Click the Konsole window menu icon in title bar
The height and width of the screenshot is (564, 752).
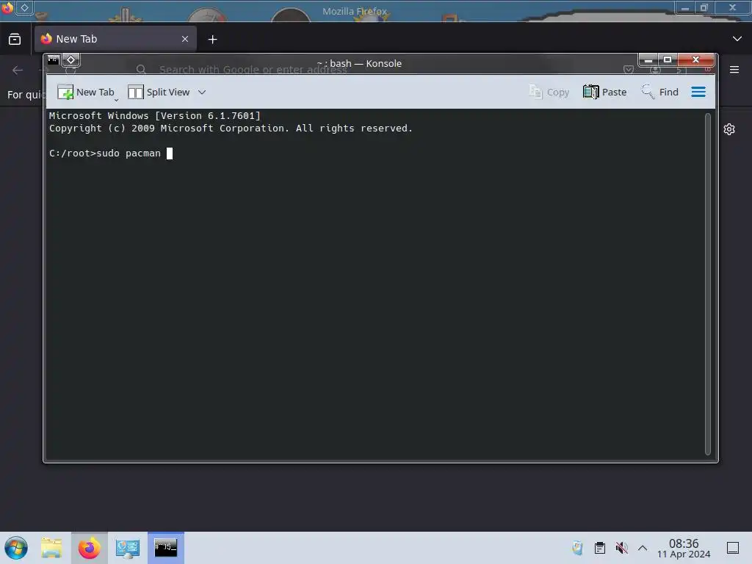click(53, 59)
